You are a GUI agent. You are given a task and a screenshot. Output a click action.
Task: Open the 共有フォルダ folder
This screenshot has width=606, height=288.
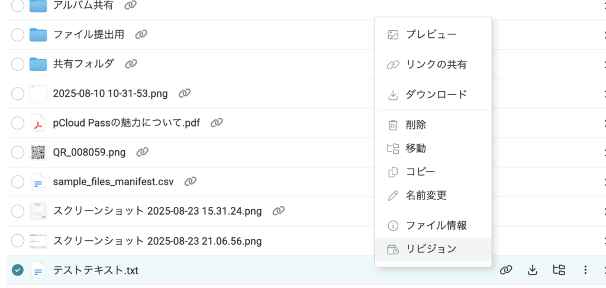tap(83, 64)
